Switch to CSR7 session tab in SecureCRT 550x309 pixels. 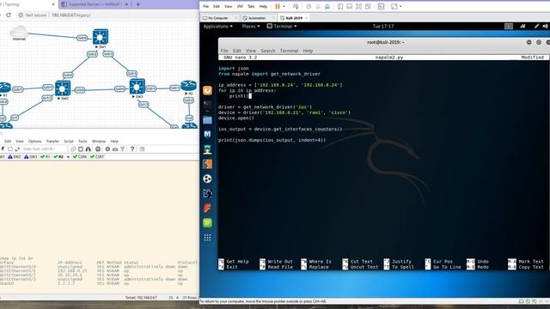97,156
